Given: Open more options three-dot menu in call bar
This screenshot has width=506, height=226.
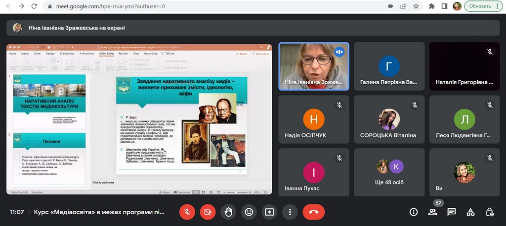Looking at the screenshot, I should (290, 212).
